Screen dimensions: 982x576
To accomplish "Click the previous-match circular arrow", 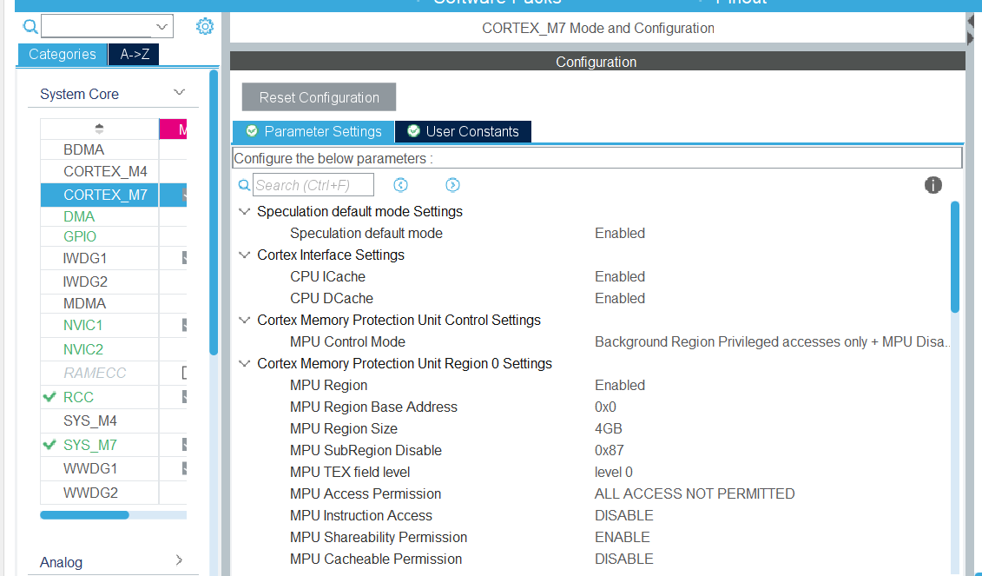I will (400, 184).
